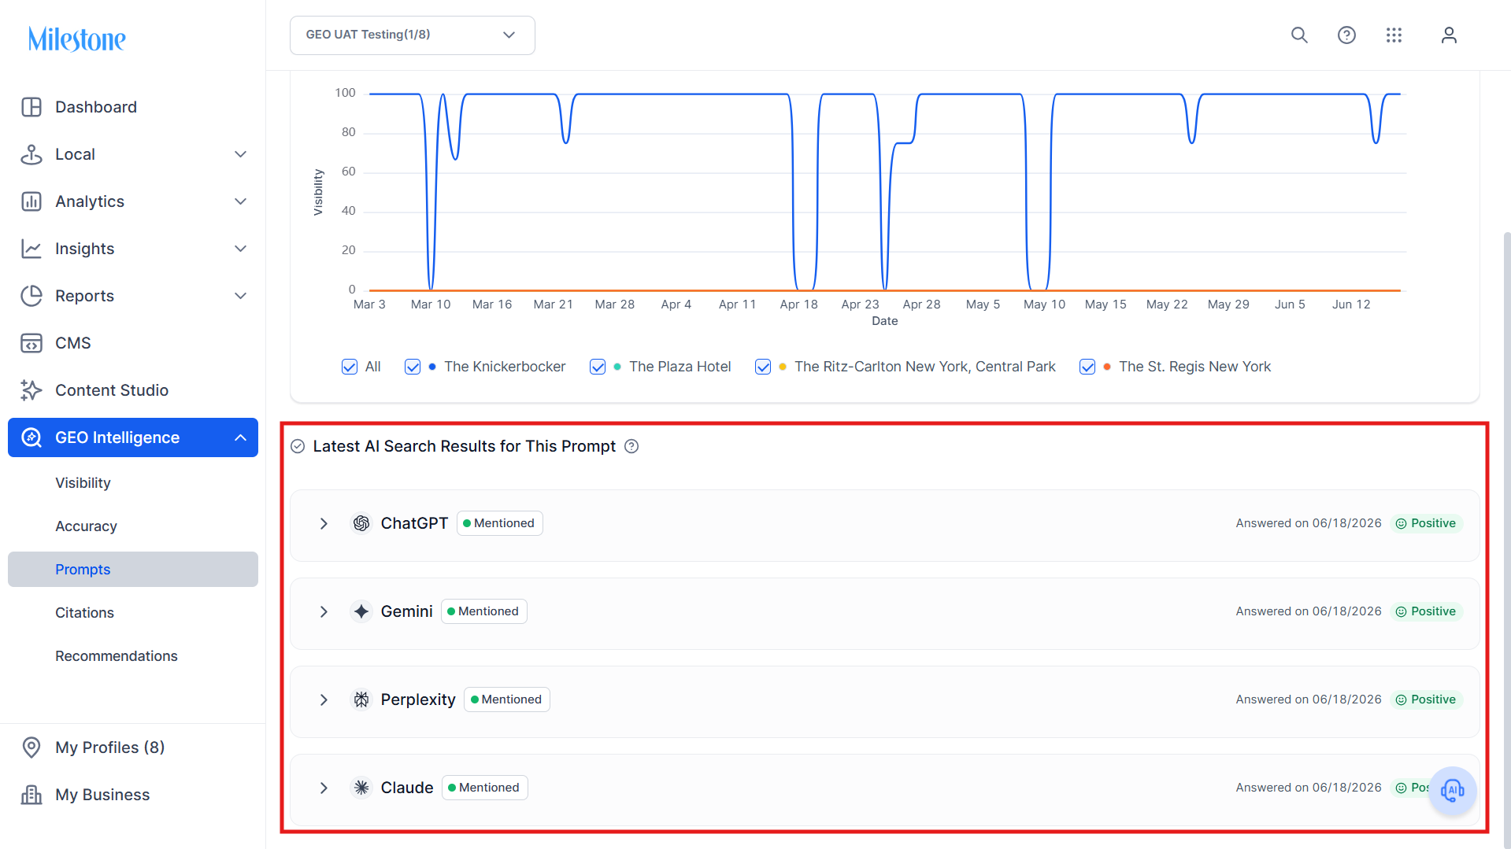Open the Visibility submenu item
The width and height of the screenshot is (1511, 849).
click(x=83, y=483)
